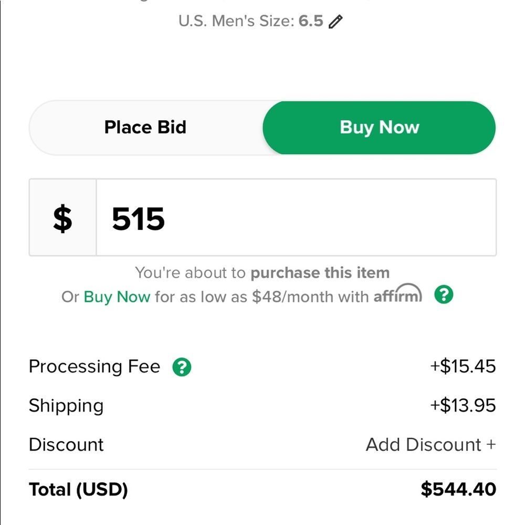Image resolution: width=525 pixels, height=525 pixels.
Task: Select the $544.40 total amount
Action: [x=458, y=489]
